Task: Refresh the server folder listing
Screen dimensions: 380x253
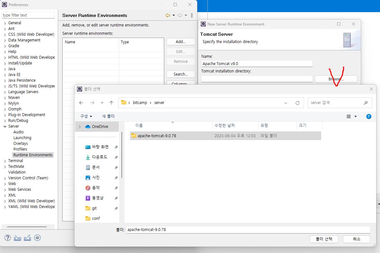Action: [297, 103]
